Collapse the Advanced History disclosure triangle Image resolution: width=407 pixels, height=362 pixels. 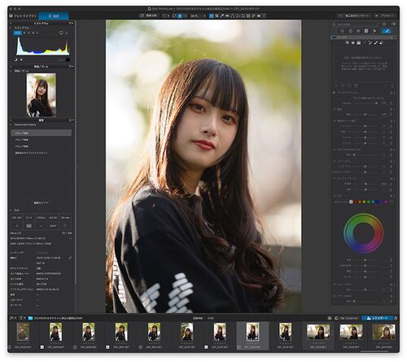tap(11, 125)
